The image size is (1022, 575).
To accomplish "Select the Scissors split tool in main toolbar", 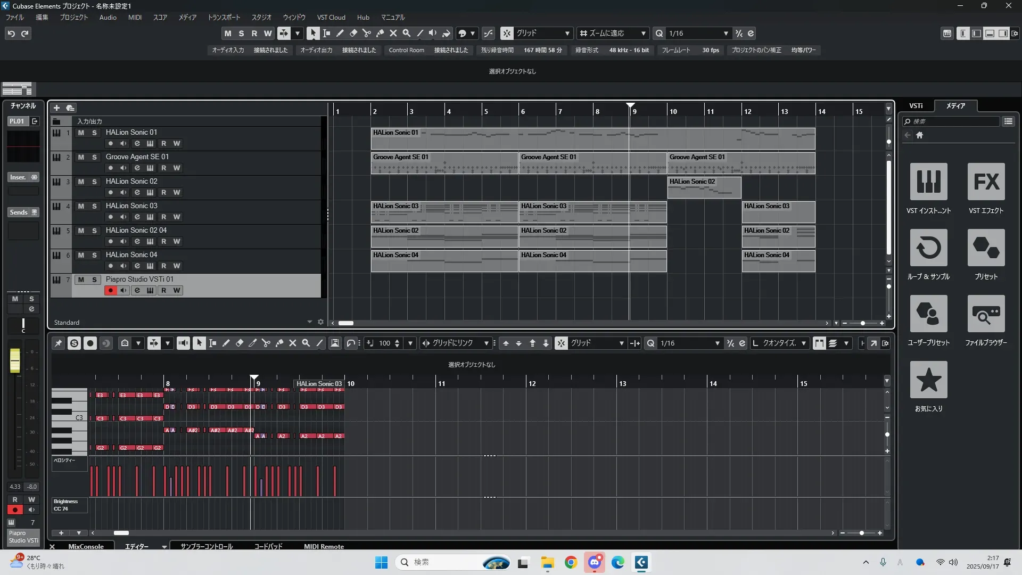I will 367,33.
